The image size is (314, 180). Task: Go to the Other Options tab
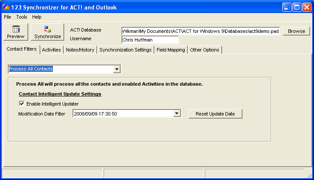click(204, 50)
